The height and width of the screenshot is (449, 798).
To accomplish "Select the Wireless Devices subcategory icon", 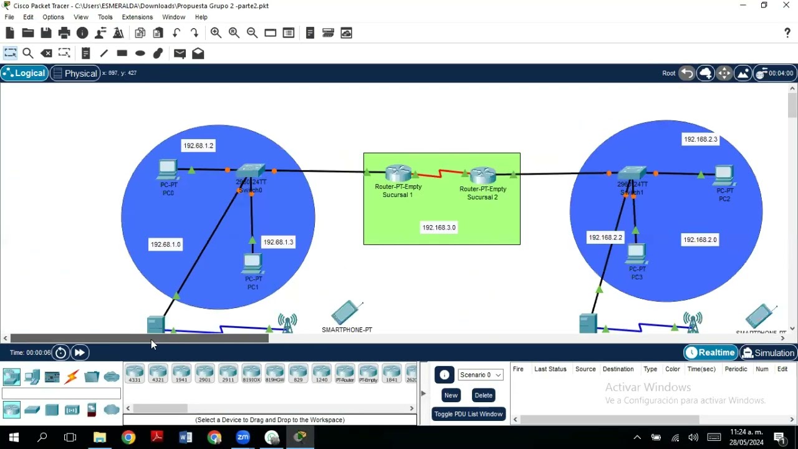I will pos(72,410).
